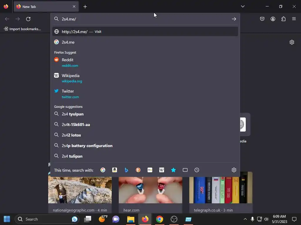Click the microphone tray icon
This screenshot has width=301, height=225.
coord(252,219)
